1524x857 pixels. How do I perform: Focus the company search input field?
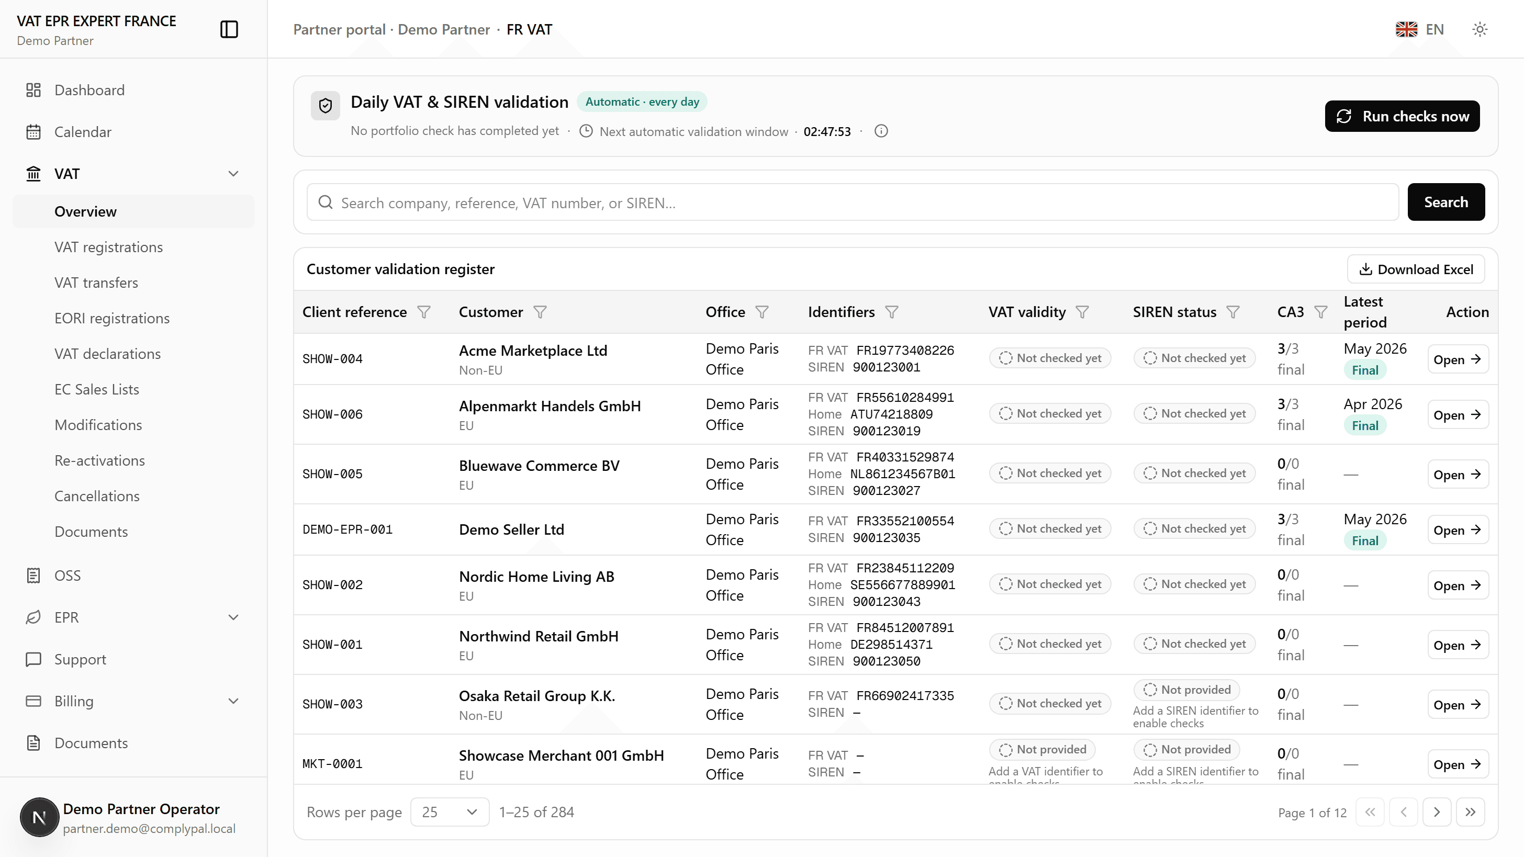pos(853,202)
